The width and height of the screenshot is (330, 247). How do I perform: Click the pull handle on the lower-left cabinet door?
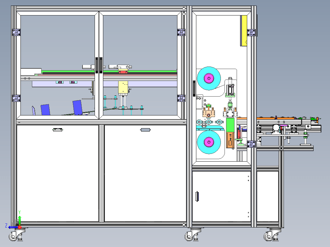[58, 130]
